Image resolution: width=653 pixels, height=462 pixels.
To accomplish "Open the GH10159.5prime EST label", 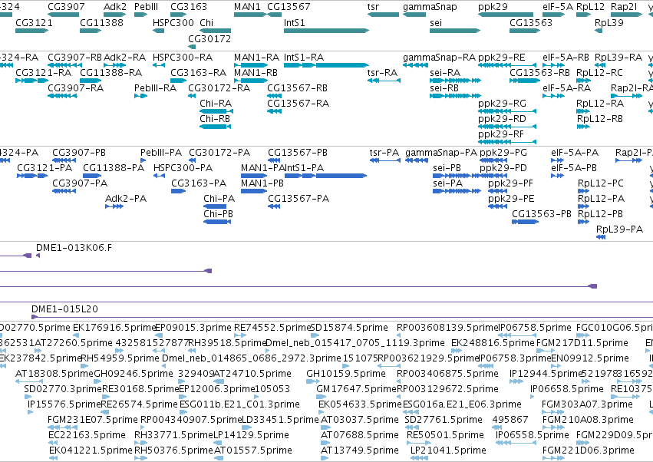I will coord(345,374).
